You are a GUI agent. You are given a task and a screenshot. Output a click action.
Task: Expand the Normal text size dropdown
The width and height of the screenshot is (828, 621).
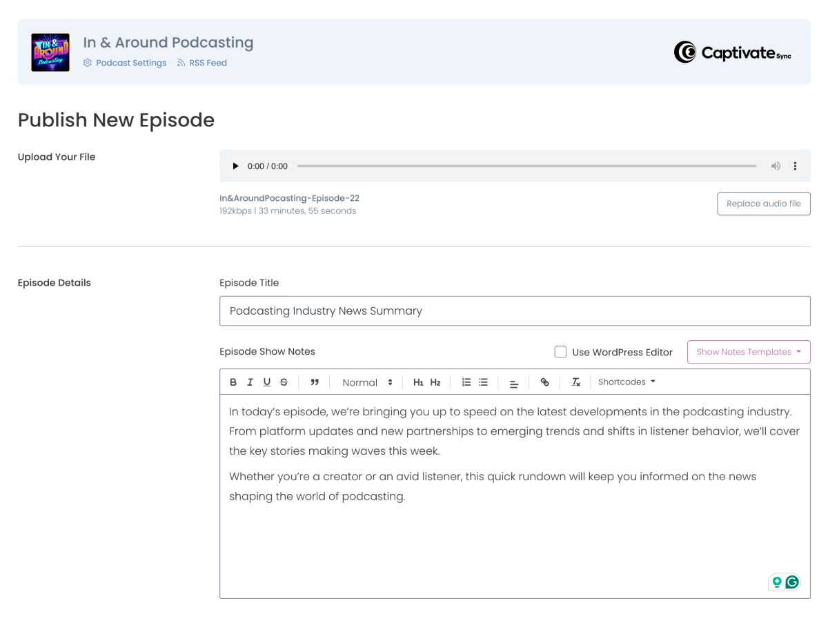click(367, 382)
